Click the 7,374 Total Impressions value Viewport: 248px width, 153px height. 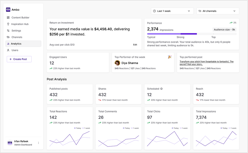tap(201, 117)
